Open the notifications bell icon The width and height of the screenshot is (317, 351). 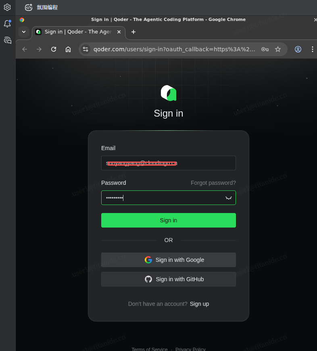7,24
